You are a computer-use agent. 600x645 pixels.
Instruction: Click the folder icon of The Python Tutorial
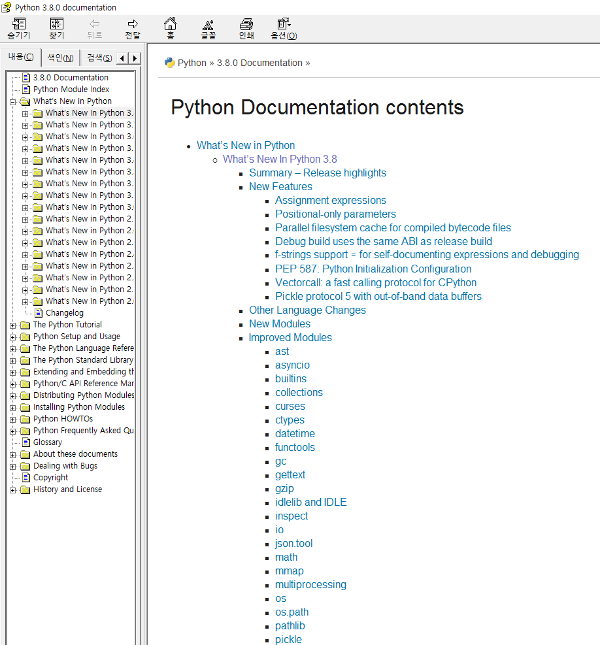click(x=25, y=325)
